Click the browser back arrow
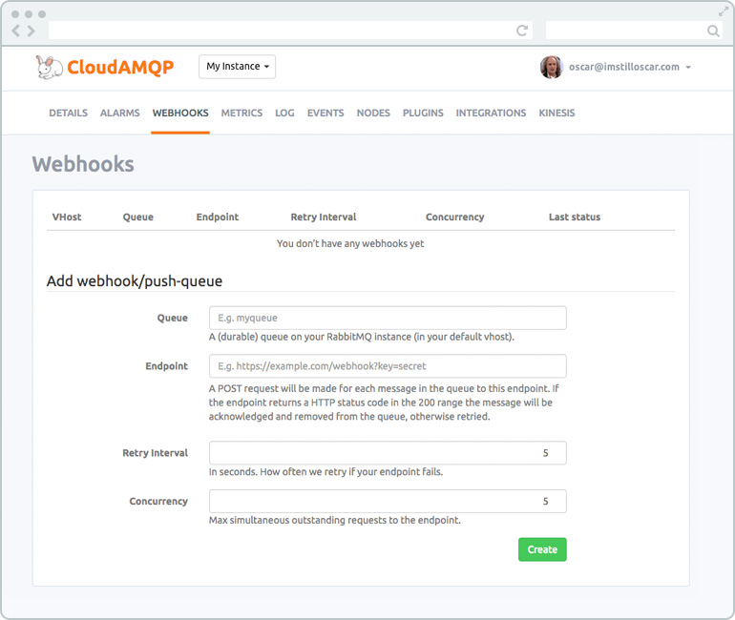735x620 pixels. (16, 31)
